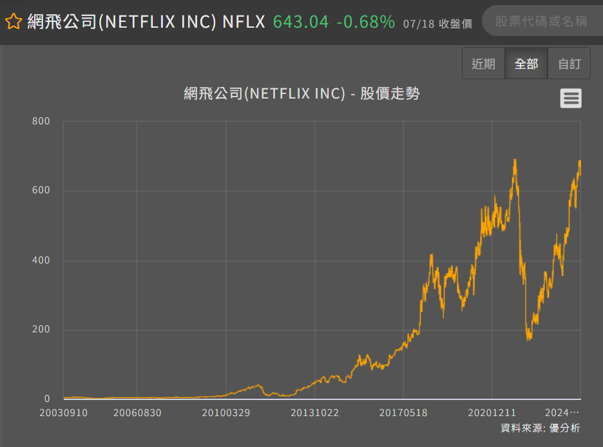This screenshot has width=603, height=447.
Task: Click y-axis label 400
Action: (41, 260)
